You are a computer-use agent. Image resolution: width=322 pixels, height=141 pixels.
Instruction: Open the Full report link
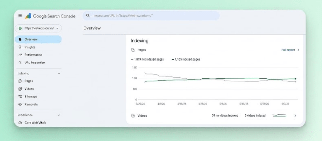pyautogui.click(x=288, y=50)
